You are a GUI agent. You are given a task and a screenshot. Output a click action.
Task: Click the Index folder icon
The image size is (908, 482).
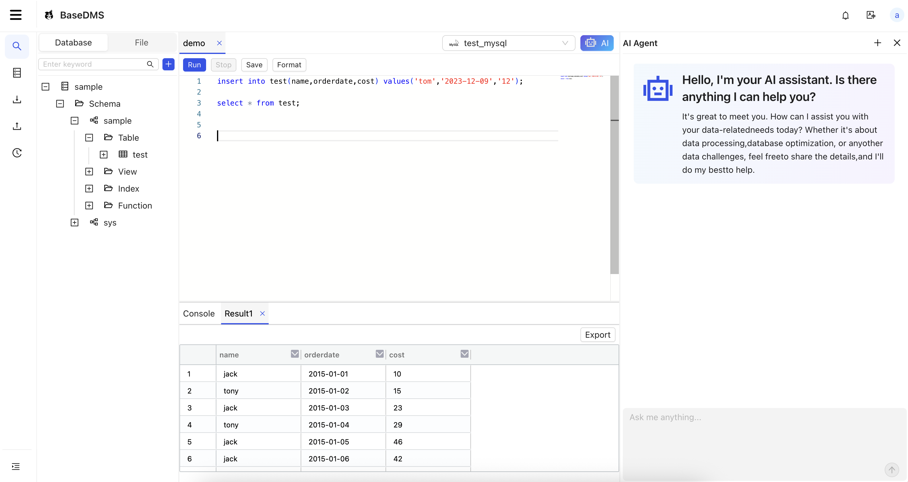(108, 188)
